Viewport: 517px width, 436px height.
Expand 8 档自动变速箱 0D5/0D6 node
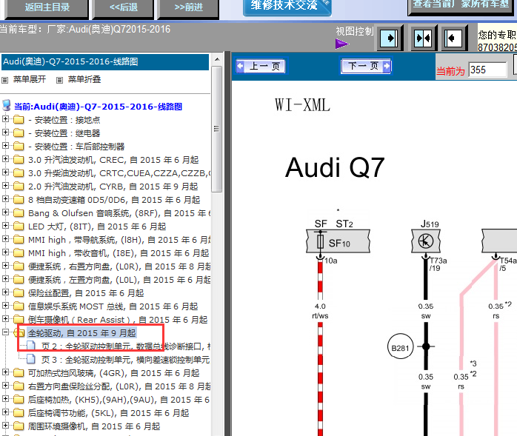(5, 198)
